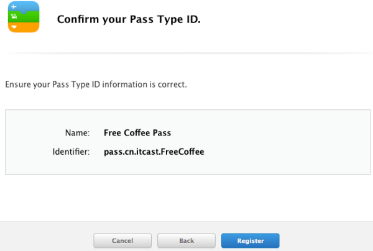
Task: Select the pass.cn.itcast.FreeCoffee identifier text
Action: [154, 152]
